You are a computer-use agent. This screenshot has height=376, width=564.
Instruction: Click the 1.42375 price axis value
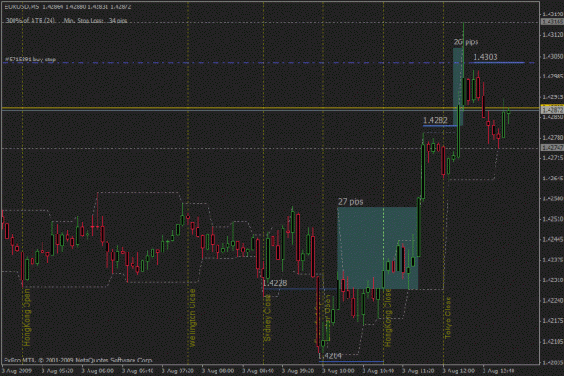(x=552, y=260)
